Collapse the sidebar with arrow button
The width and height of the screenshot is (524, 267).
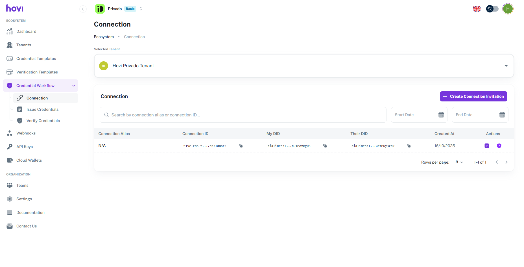pos(83,9)
